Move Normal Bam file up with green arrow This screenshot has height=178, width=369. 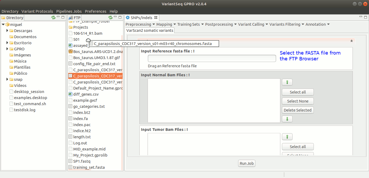tap(287, 82)
